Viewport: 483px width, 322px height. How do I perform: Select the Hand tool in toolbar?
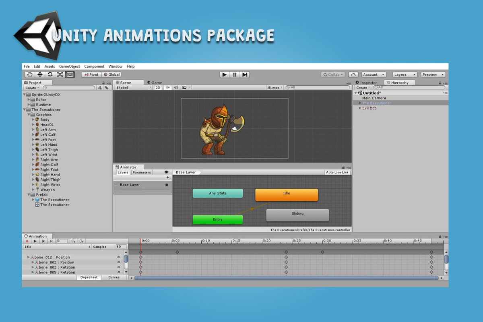click(x=30, y=74)
